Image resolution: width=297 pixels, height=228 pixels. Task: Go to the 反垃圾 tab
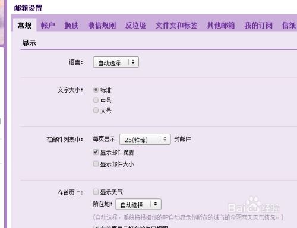pos(135,26)
